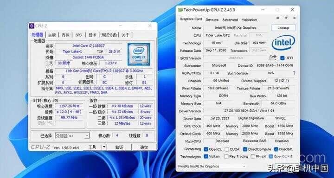Click the GPU-Z screenshot camera icon
Screen dimensions: 334x178
point(278,18)
